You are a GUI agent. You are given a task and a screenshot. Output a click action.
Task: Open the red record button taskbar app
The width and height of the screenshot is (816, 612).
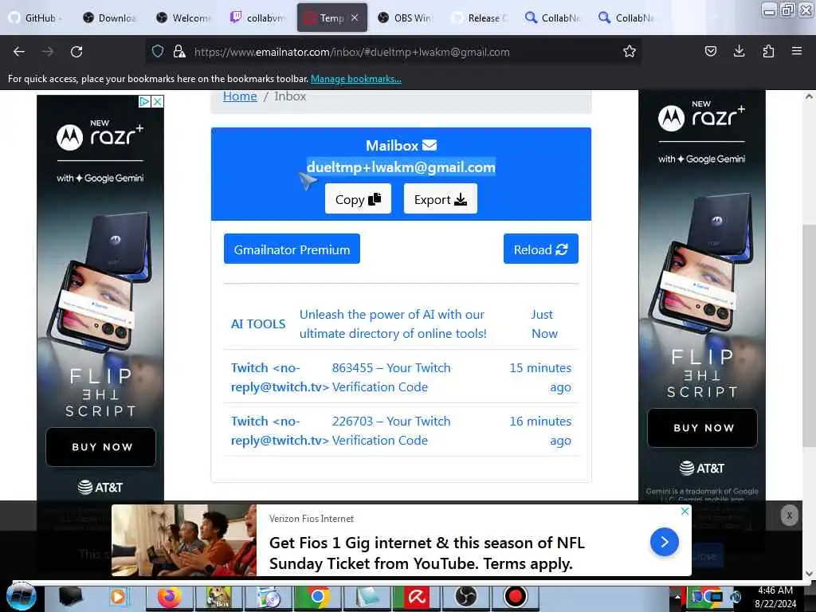point(516,597)
